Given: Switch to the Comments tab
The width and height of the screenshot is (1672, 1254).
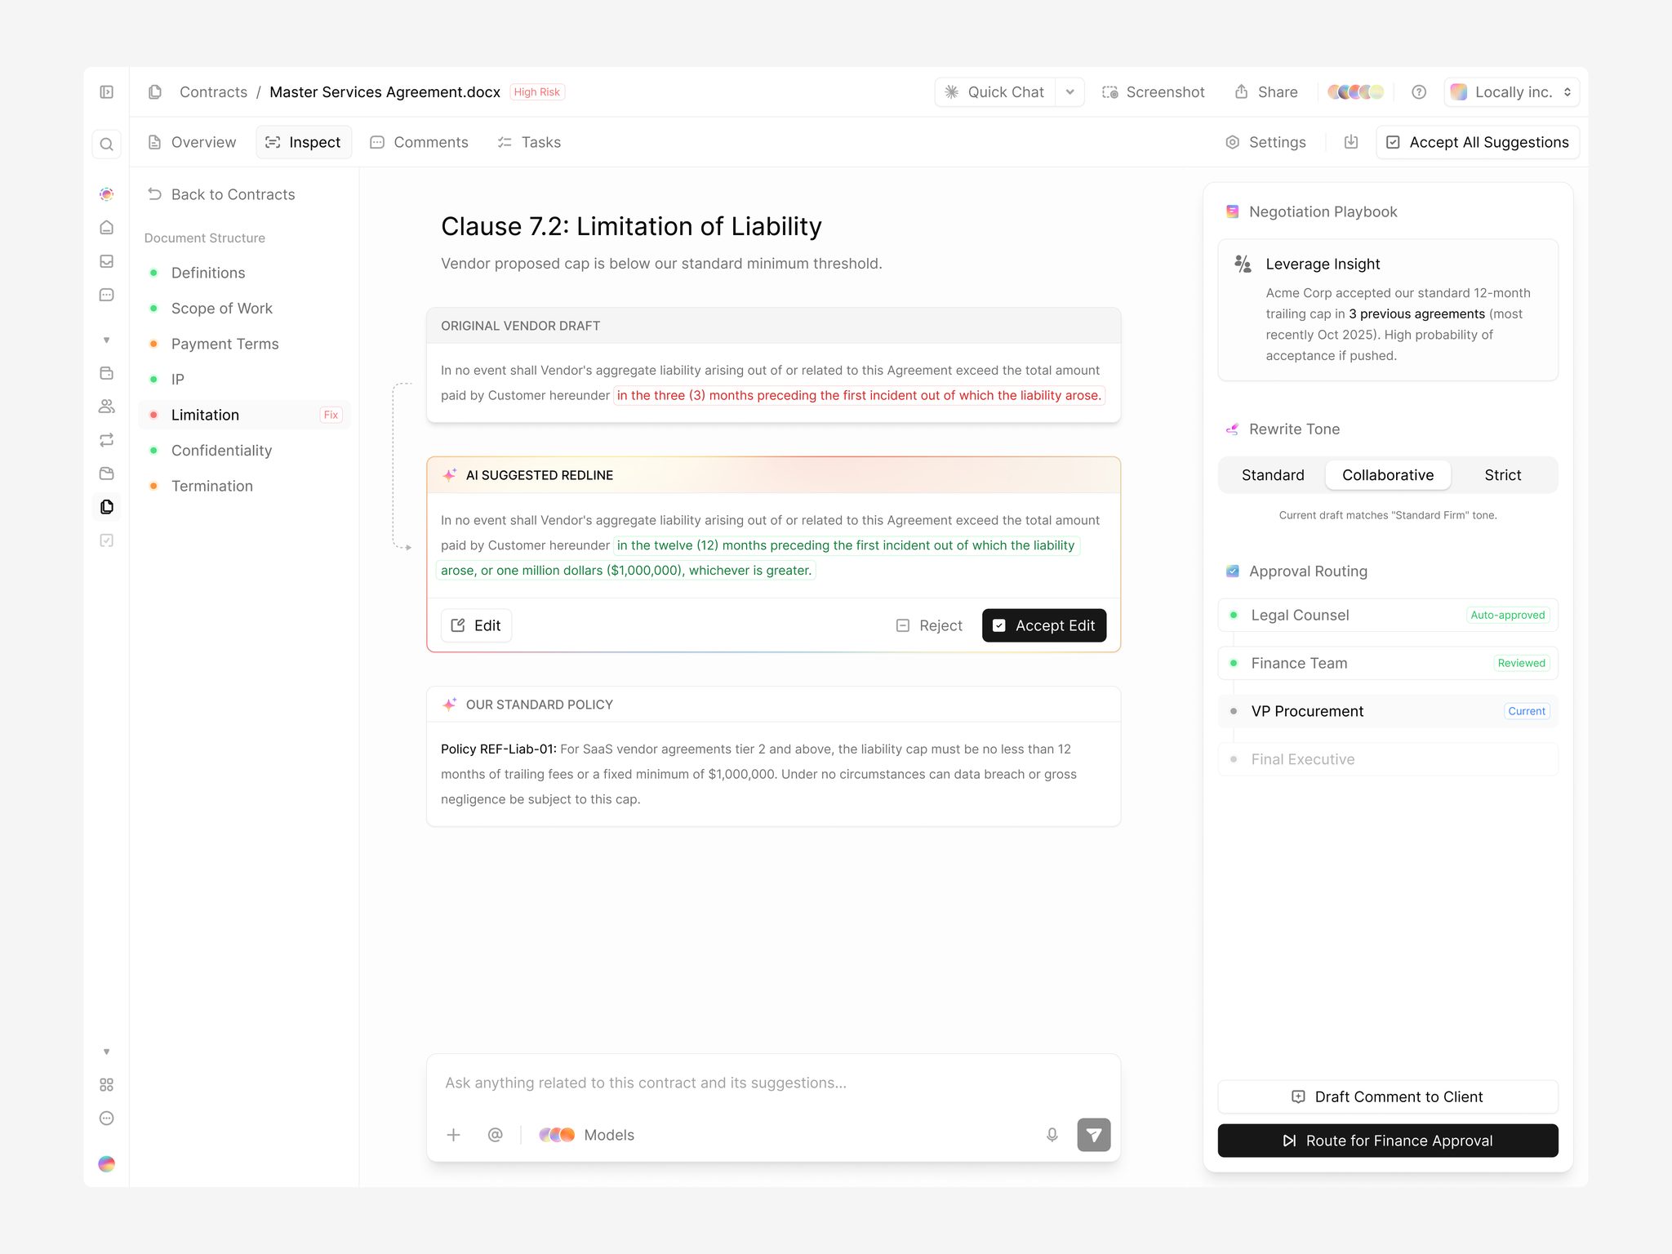Looking at the screenshot, I should tap(420, 142).
